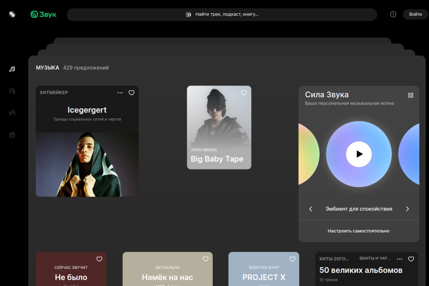Open the Big Baby Tape card
Viewport: 429px width, 286px height.
[219, 127]
